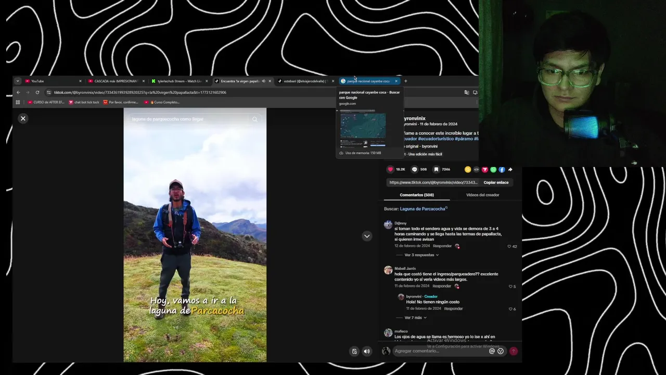This screenshot has height=375, width=666.
Task: Search Laguna de Parcacocha link
Action: (x=422, y=209)
